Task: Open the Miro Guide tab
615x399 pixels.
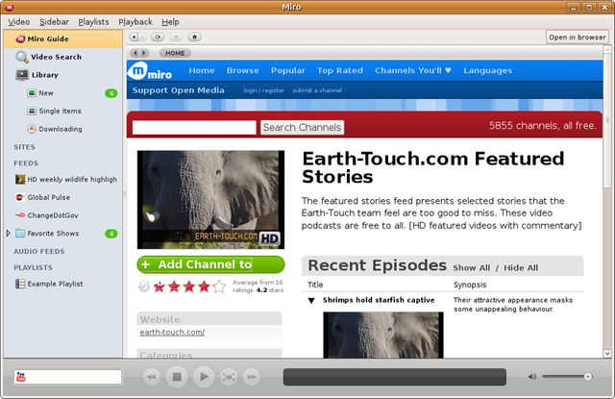Action: (x=62, y=38)
